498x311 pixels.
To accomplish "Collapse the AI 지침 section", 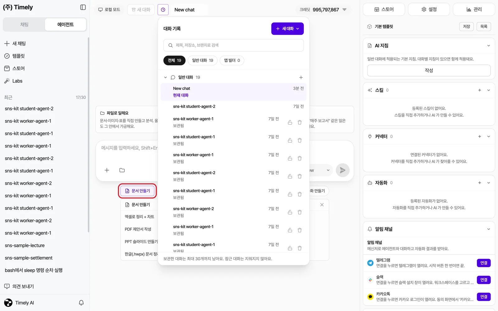I will tap(489, 46).
